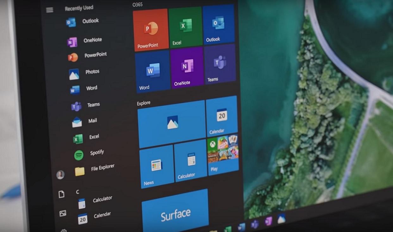The image size is (393, 232).
Task: Open OneNote in Recently Used list
Action: coord(84,41)
